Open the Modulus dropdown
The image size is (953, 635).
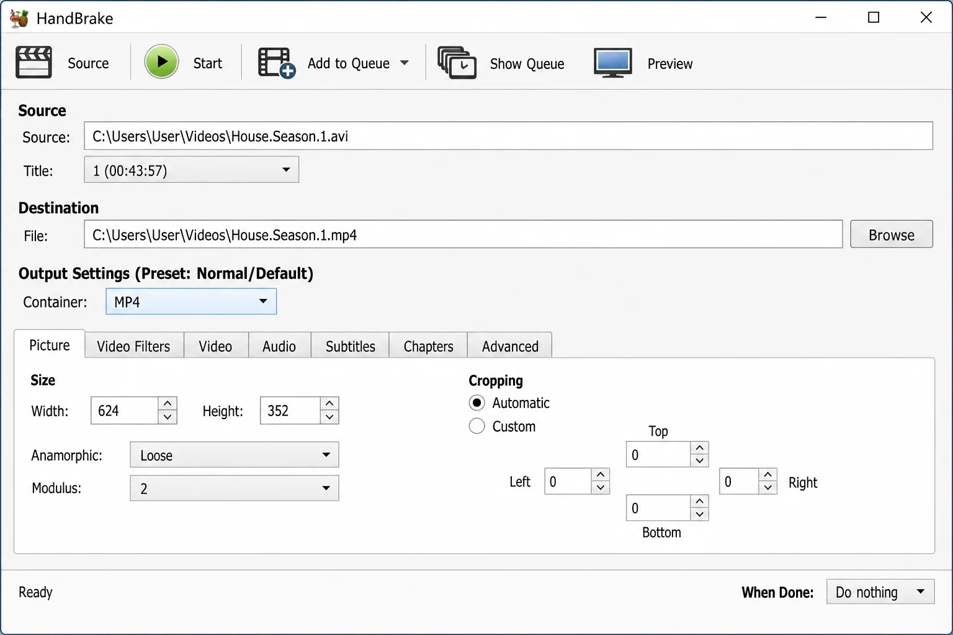click(x=235, y=488)
